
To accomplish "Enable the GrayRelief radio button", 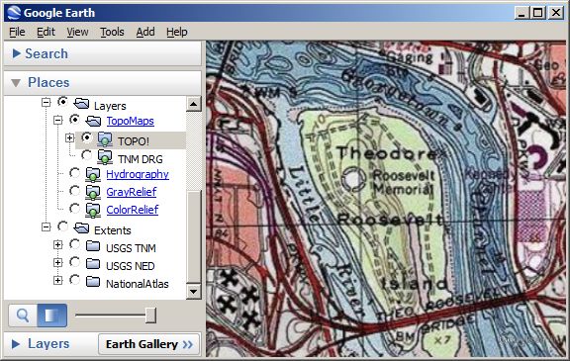I will point(74,190).
